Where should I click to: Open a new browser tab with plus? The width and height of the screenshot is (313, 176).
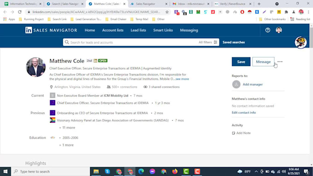coord(259,4)
